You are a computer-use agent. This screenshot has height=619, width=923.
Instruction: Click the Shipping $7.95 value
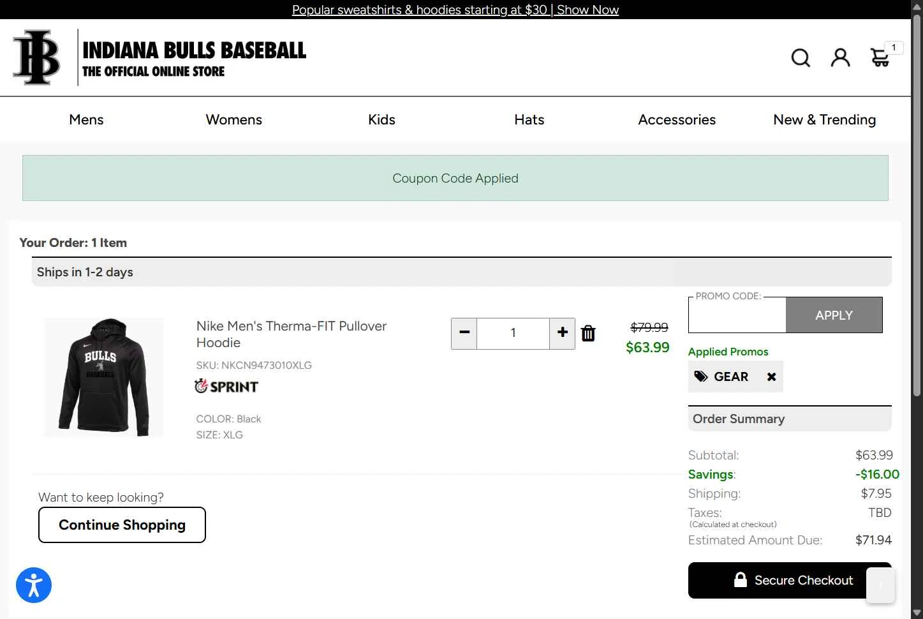pyautogui.click(x=876, y=493)
